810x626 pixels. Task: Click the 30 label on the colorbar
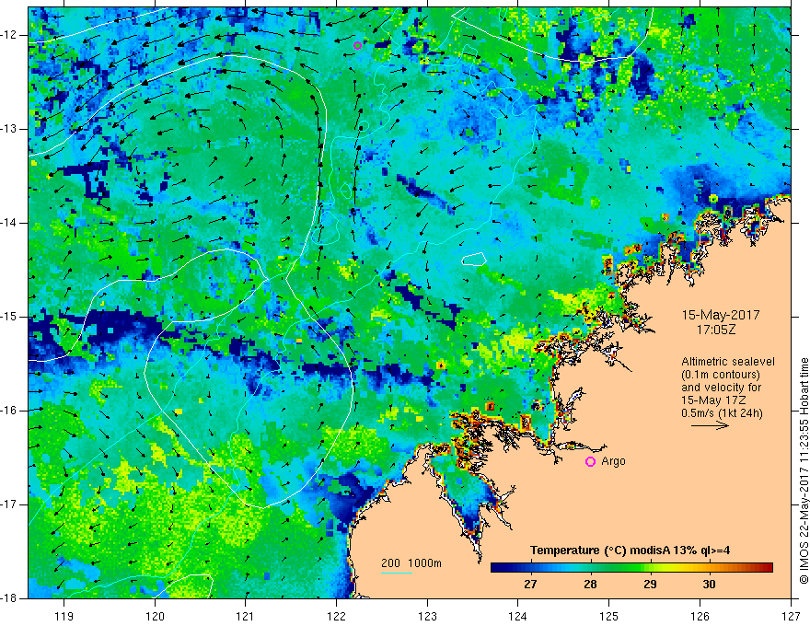point(710,585)
